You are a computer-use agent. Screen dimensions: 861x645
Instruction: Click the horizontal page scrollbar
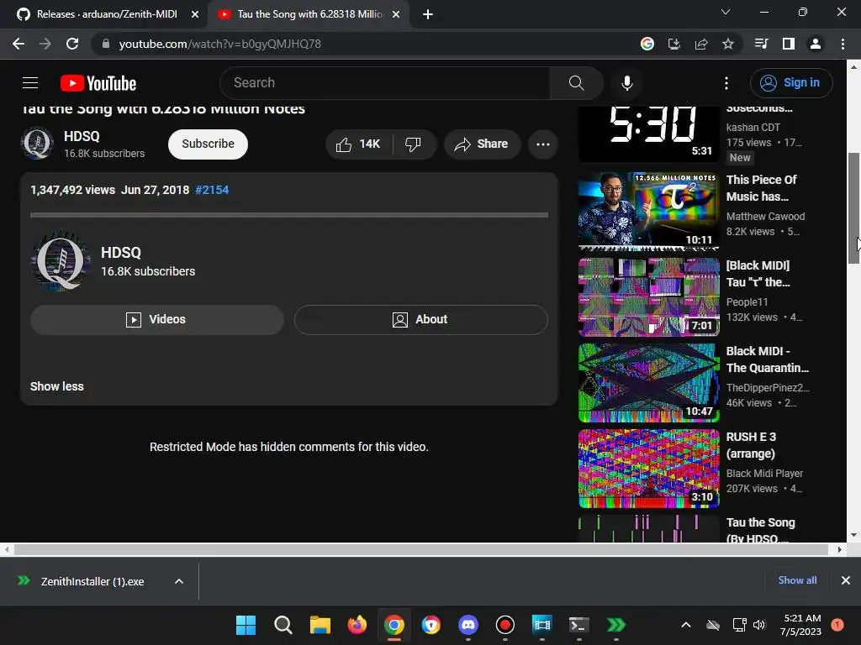(x=420, y=549)
